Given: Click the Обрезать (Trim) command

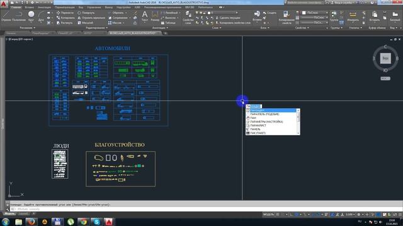Looking at the screenshot, I should pos(116,13).
